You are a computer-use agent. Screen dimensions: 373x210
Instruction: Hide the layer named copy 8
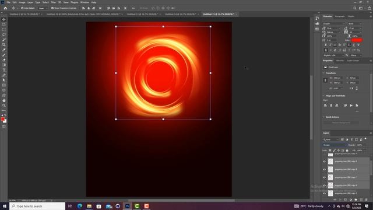click(x=324, y=170)
